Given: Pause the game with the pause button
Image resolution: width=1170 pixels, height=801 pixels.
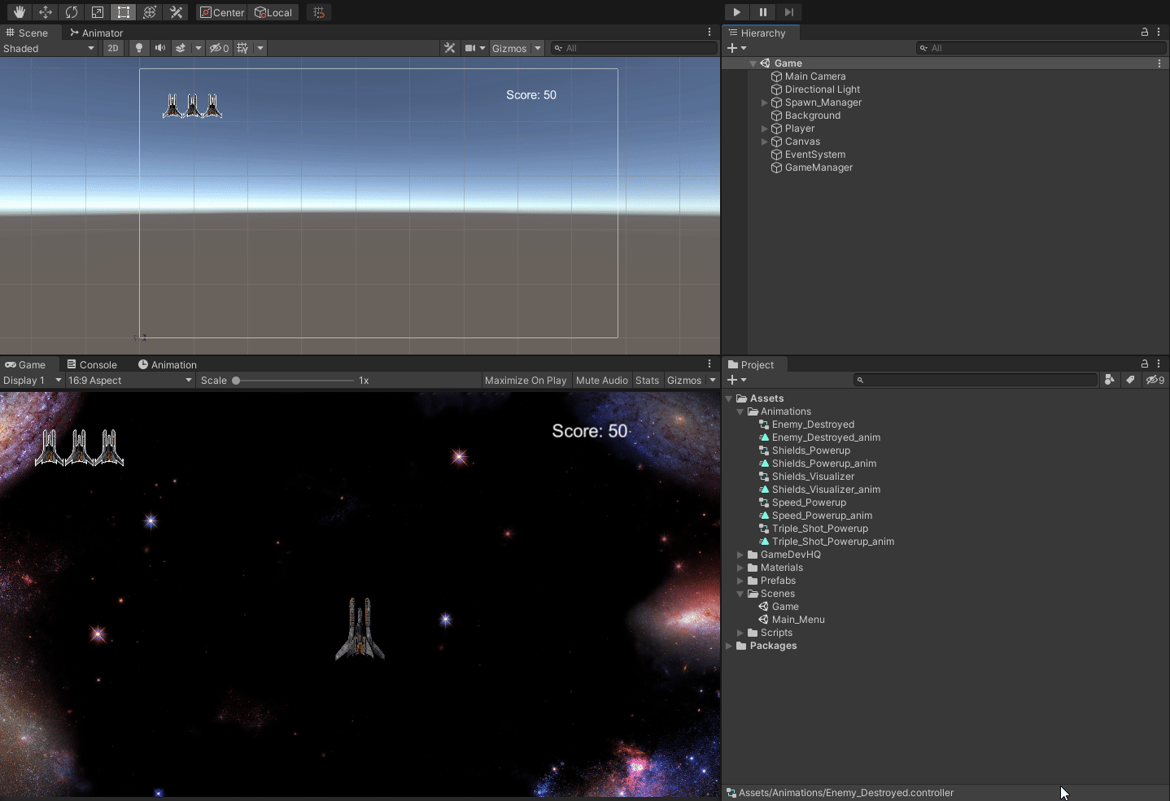Looking at the screenshot, I should [763, 12].
